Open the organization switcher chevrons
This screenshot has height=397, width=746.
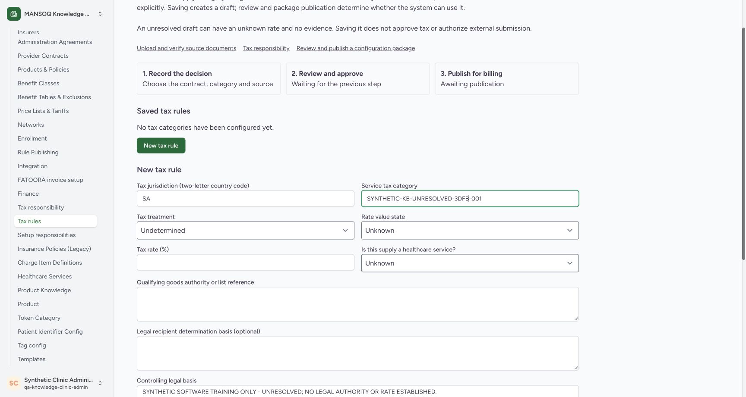tap(100, 14)
